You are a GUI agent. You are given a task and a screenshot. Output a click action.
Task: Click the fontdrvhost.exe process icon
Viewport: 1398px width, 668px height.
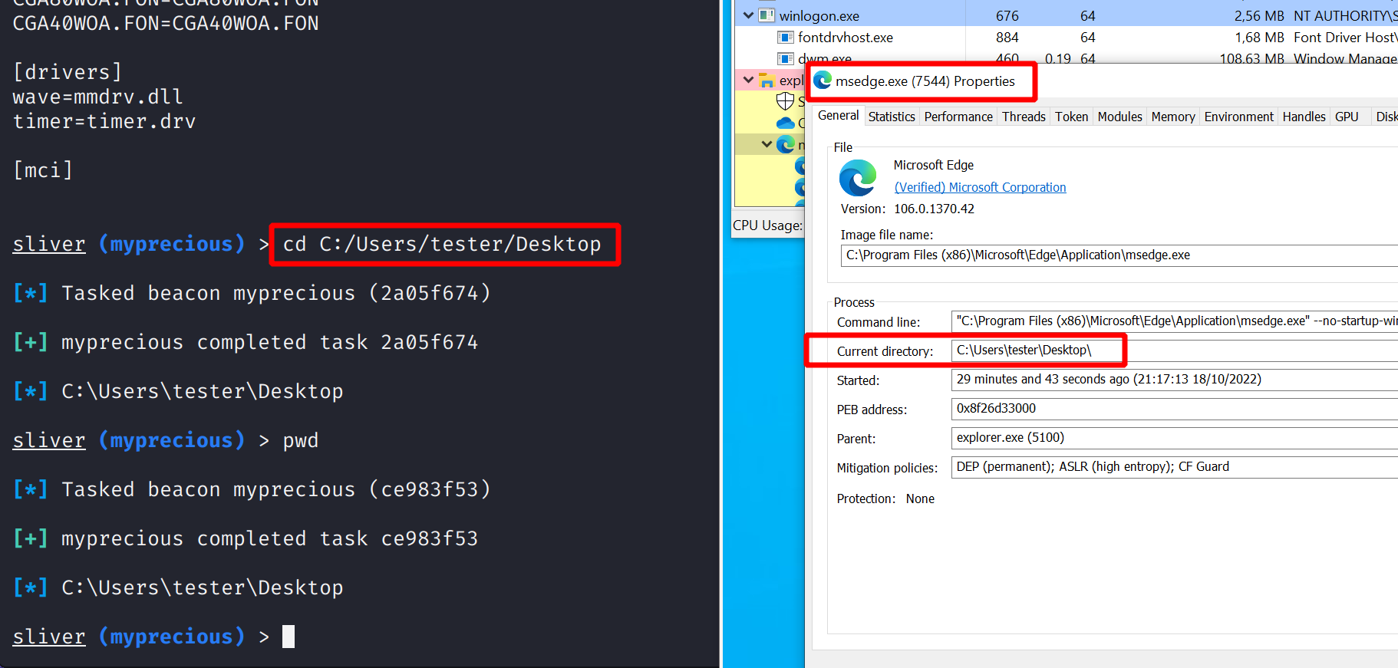785,38
